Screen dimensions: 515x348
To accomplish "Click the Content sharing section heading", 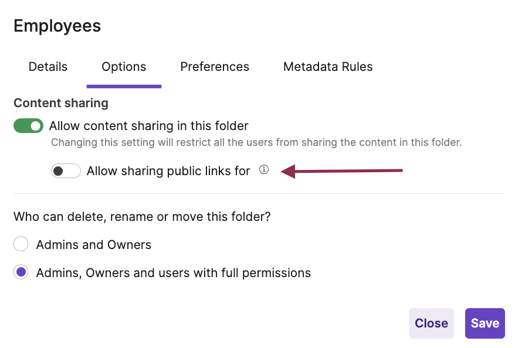I will (60, 103).
